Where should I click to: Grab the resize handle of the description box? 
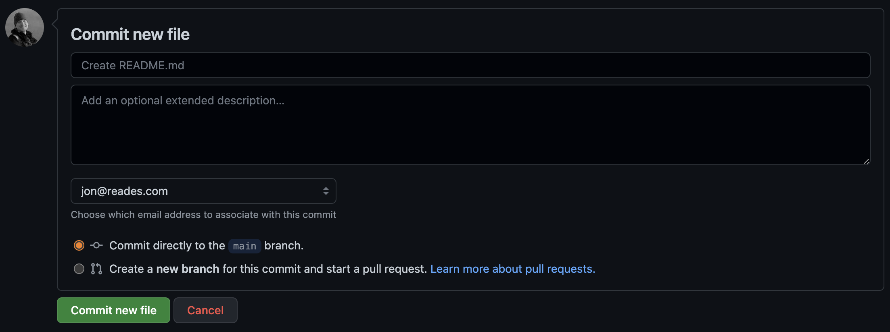click(x=866, y=161)
